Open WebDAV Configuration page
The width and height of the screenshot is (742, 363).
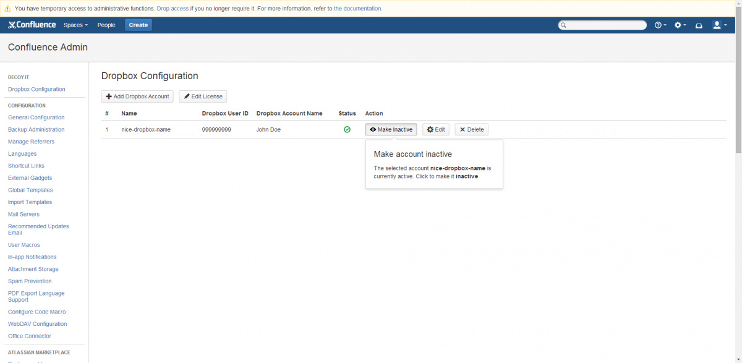[x=37, y=324]
